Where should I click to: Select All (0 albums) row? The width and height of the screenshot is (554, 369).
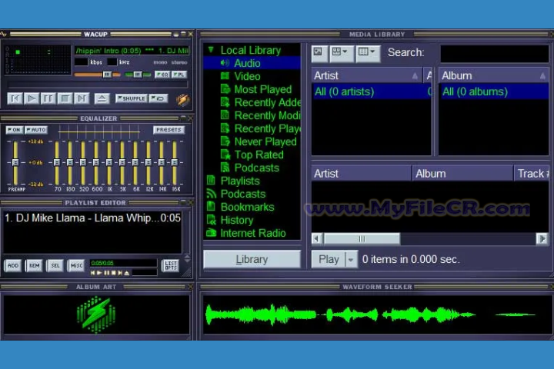coord(494,91)
